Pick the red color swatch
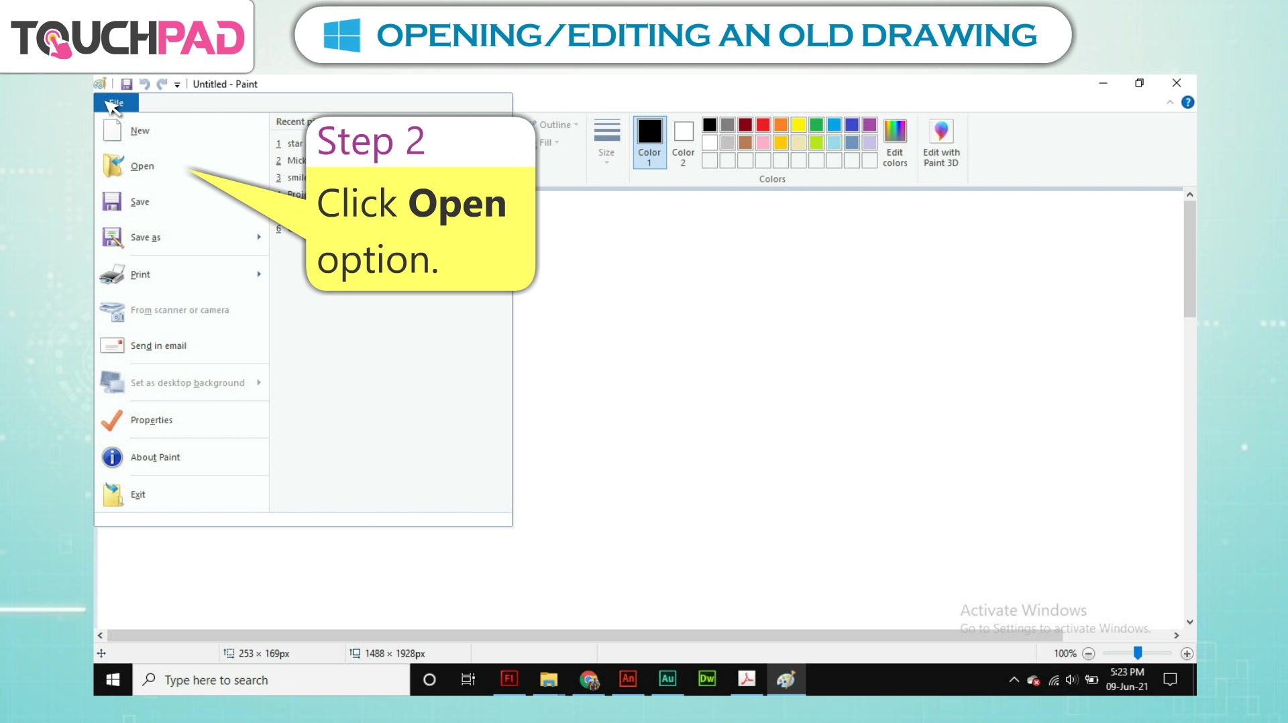The image size is (1288, 723). click(x=763, y=125)
